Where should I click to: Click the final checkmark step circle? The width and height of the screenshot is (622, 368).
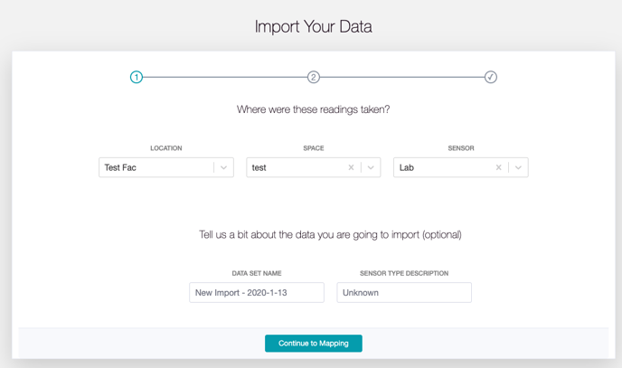pyautogui.click(x=491, y=77)
